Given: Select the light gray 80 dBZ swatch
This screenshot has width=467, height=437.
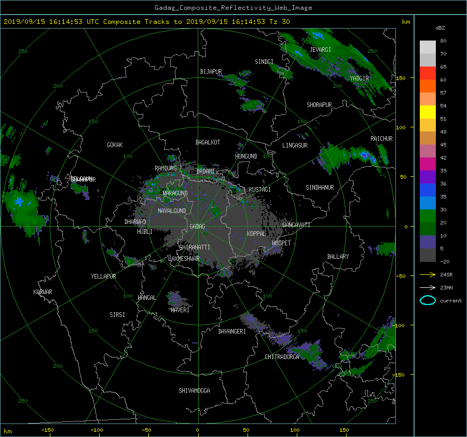Looking at the screenshot, I should (x=428, y=47).
